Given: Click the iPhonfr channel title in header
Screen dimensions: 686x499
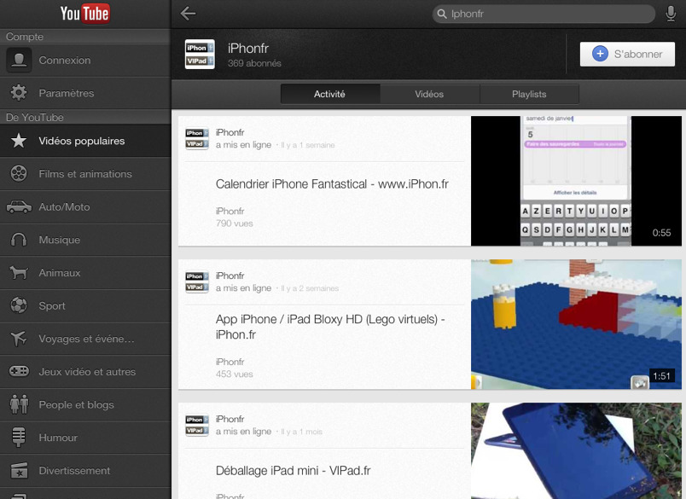Looking at the screenshot, I should tap(248, 49).
